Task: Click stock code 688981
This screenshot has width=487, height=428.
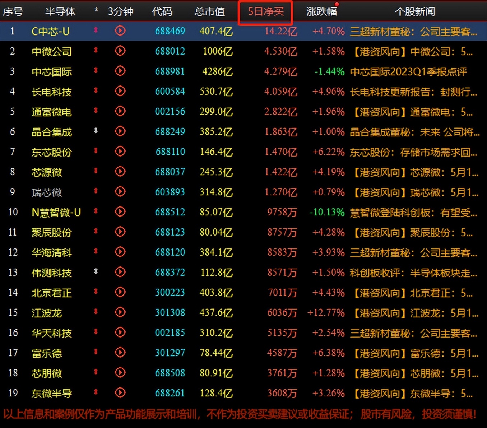Action: [x=170, y=71]
